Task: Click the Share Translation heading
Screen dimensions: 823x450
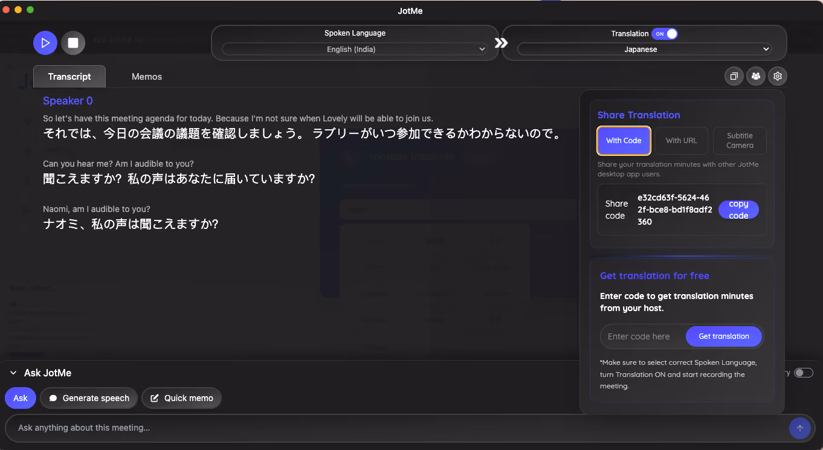Action: pyautogui.click(x=639, y=115)
